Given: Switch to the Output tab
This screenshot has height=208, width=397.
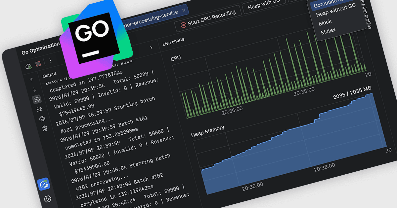Looking at the screenshot, I should pos(50,74).
